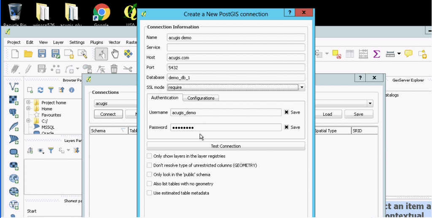Image resolution: width=432 pixels, height=218 pixels.
Task: Open a project with the yellow folder icon
Action: click(28, 53)
